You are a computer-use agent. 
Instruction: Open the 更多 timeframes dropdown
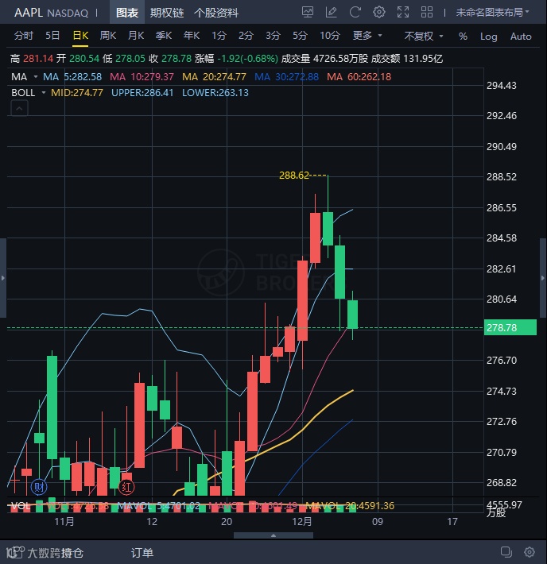(367, 36)
